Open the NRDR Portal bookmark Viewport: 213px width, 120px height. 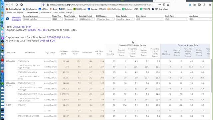(x=80, y=9)
